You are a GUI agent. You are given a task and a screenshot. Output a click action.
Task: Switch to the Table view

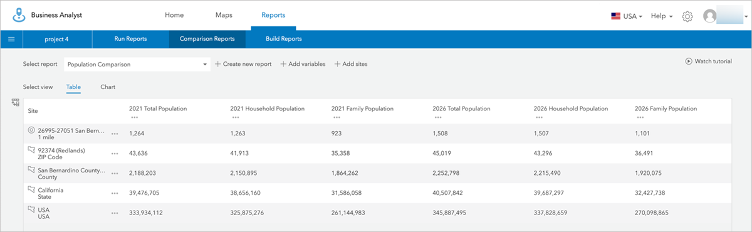pyautogui.click(x=73, y=87)
